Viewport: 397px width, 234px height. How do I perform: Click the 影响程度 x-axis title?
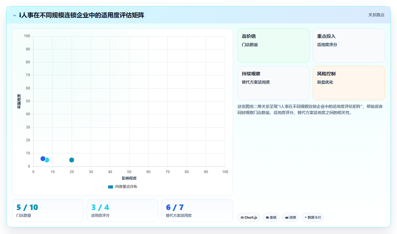click(x=129, y=178)
